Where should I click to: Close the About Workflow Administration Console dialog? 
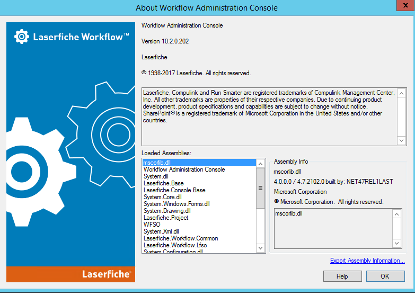(x=405, y=5)
